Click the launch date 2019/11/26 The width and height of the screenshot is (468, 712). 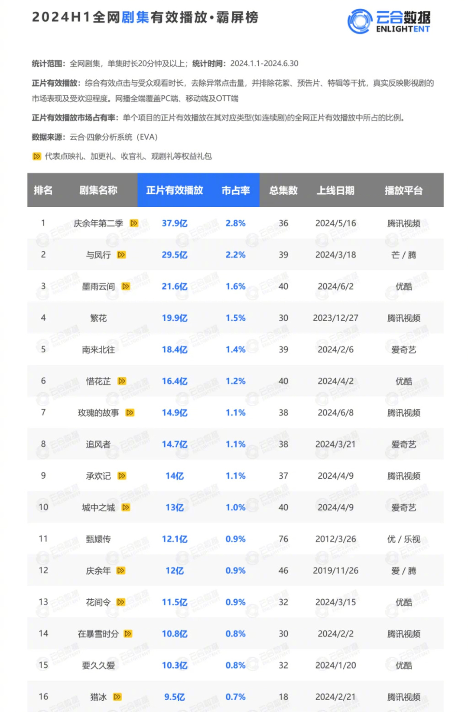pyautogui.click(x=336, y=571)
